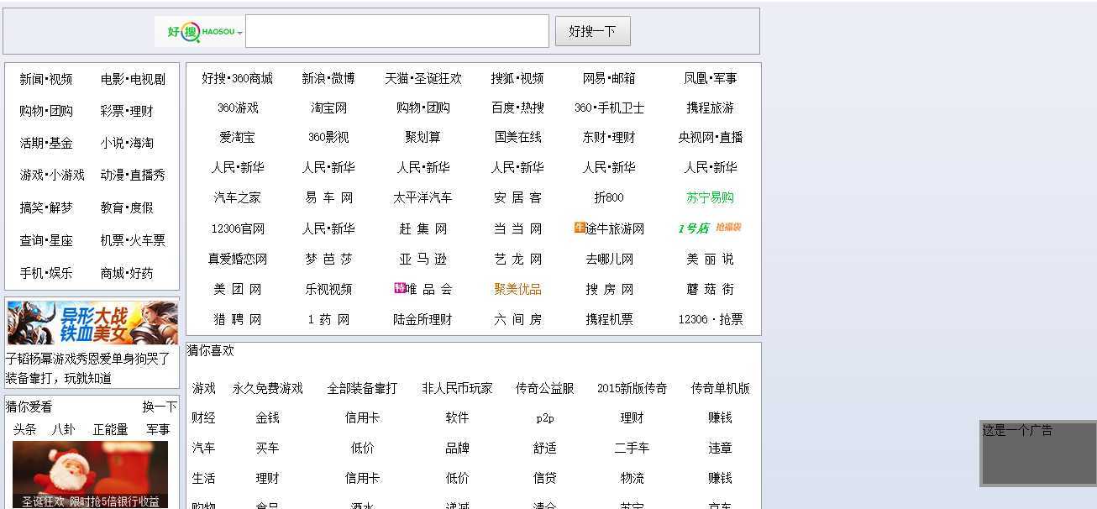Open 淘宝网
Viewport: 1097px width, 509px height.
328,108
